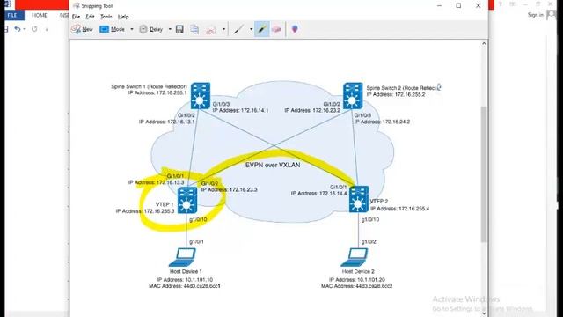
Task: Open Word's Customize Quick Access Toolbar arrow
Action: [x=47, y=29]
